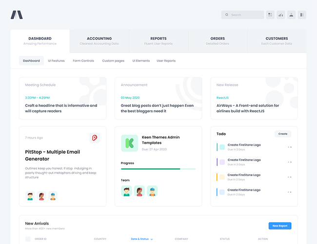Click the side panel layout icon
The image size is (317, 244).
[302, 15]
